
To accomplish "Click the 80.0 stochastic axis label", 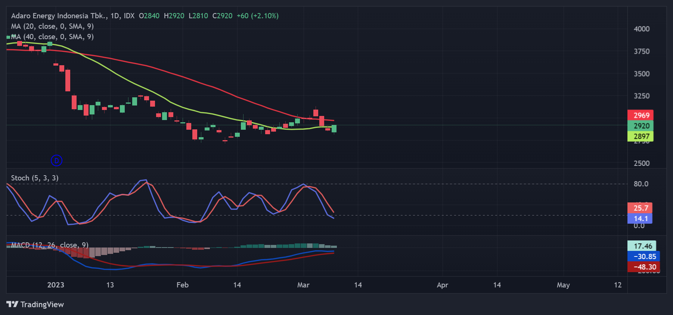I will click(641, 184).
